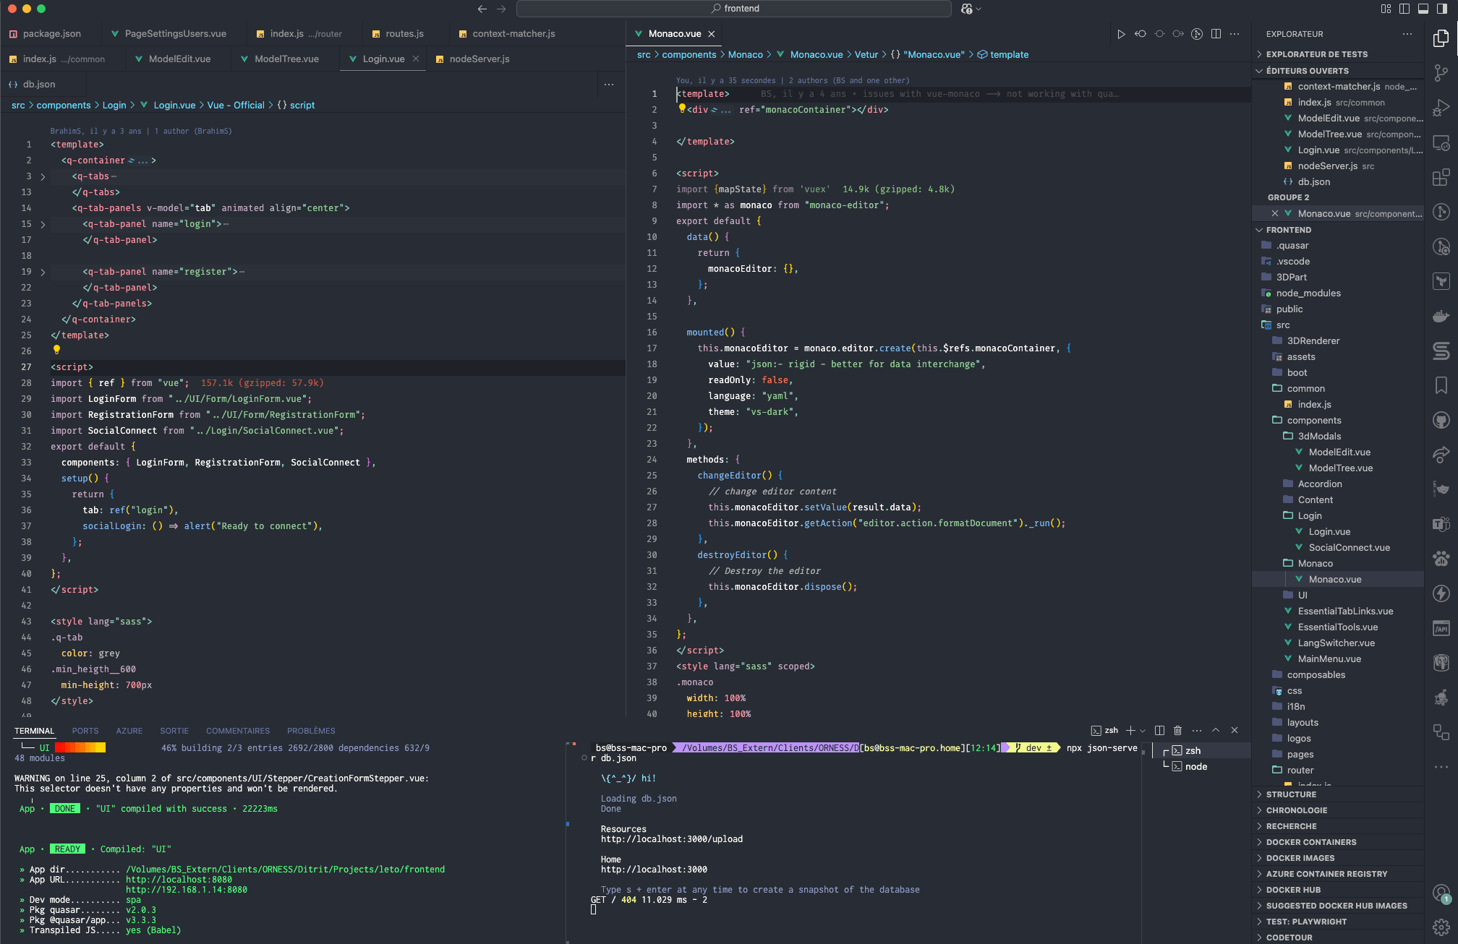
Task: Unfold the register q-tab-panel at line 19
Action: [43, 272]
